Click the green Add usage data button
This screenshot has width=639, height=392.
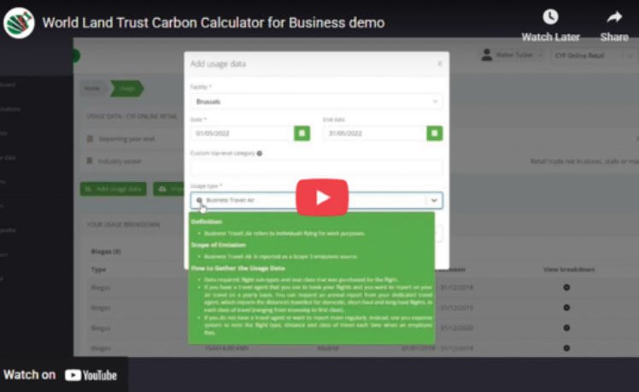[x=114, y=189]
